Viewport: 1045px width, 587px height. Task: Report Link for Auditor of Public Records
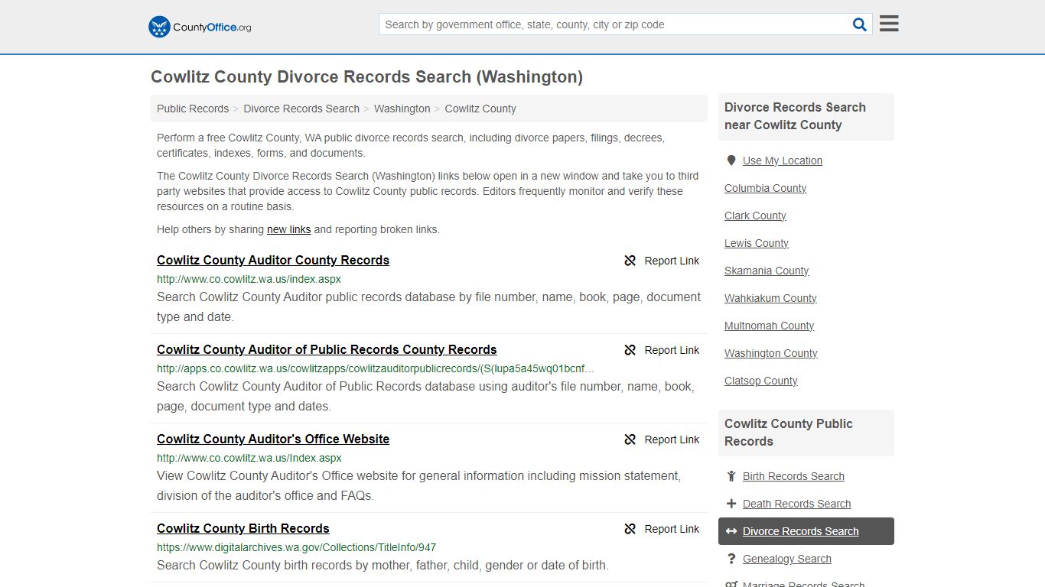click(x=672, y=350)
